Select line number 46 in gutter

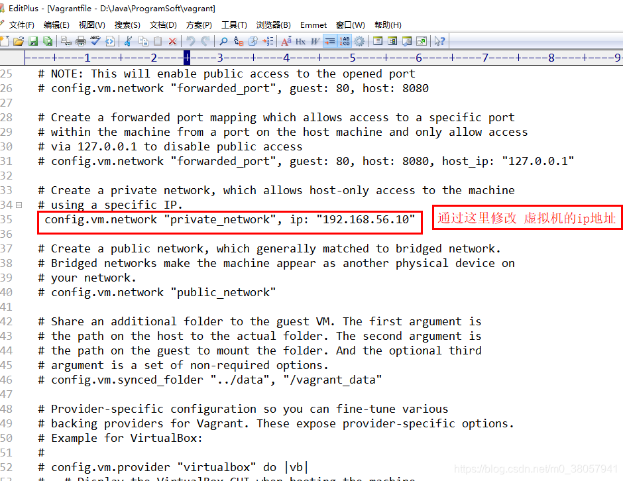click(7, 380)
